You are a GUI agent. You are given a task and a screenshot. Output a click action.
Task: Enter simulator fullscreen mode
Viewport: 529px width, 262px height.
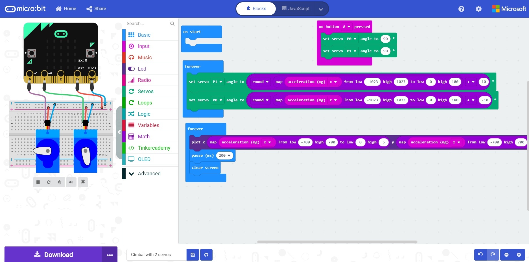83,182
